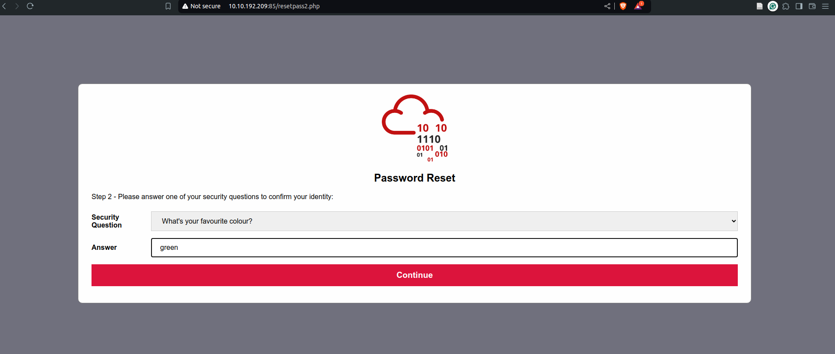Open the browser hamburger main menu
835x354 pixels.
pos(825,6)
